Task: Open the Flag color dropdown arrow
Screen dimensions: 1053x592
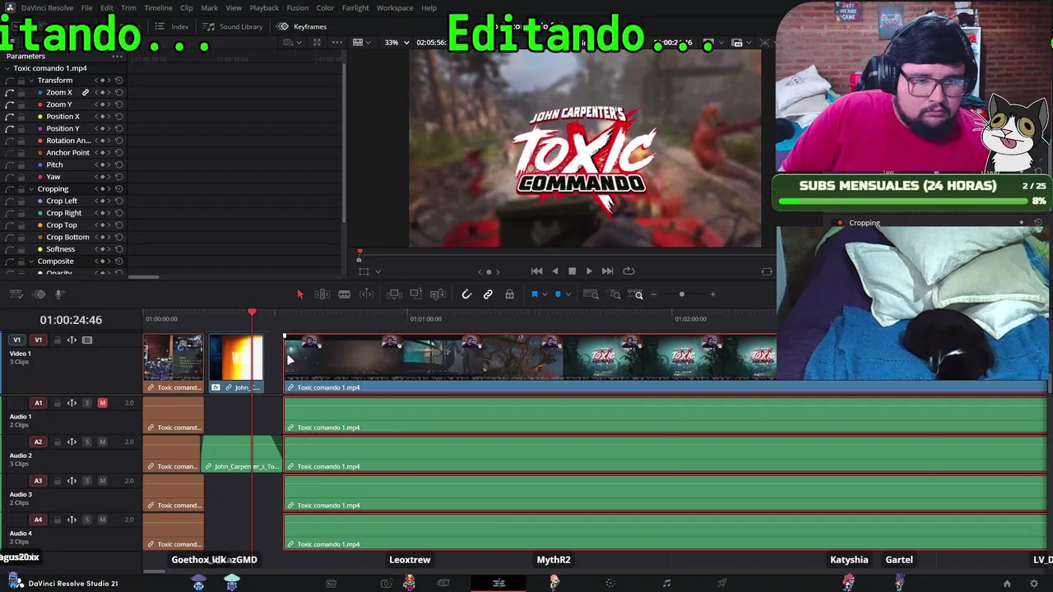Action: pyautogui.click(x=544, y=294)
